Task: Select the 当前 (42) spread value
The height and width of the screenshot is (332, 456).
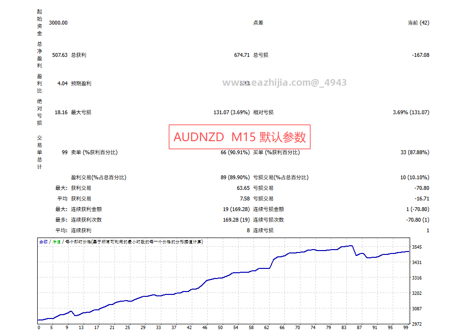Action: (418, 23)
